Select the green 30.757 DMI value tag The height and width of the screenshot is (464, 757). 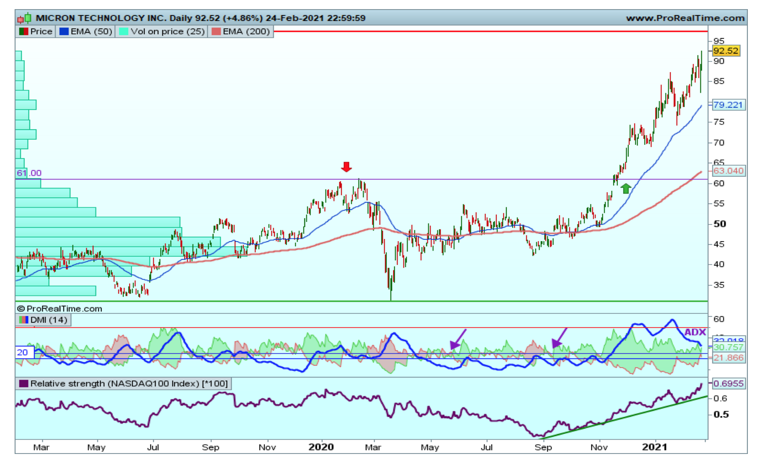click(x=729, y=348)
